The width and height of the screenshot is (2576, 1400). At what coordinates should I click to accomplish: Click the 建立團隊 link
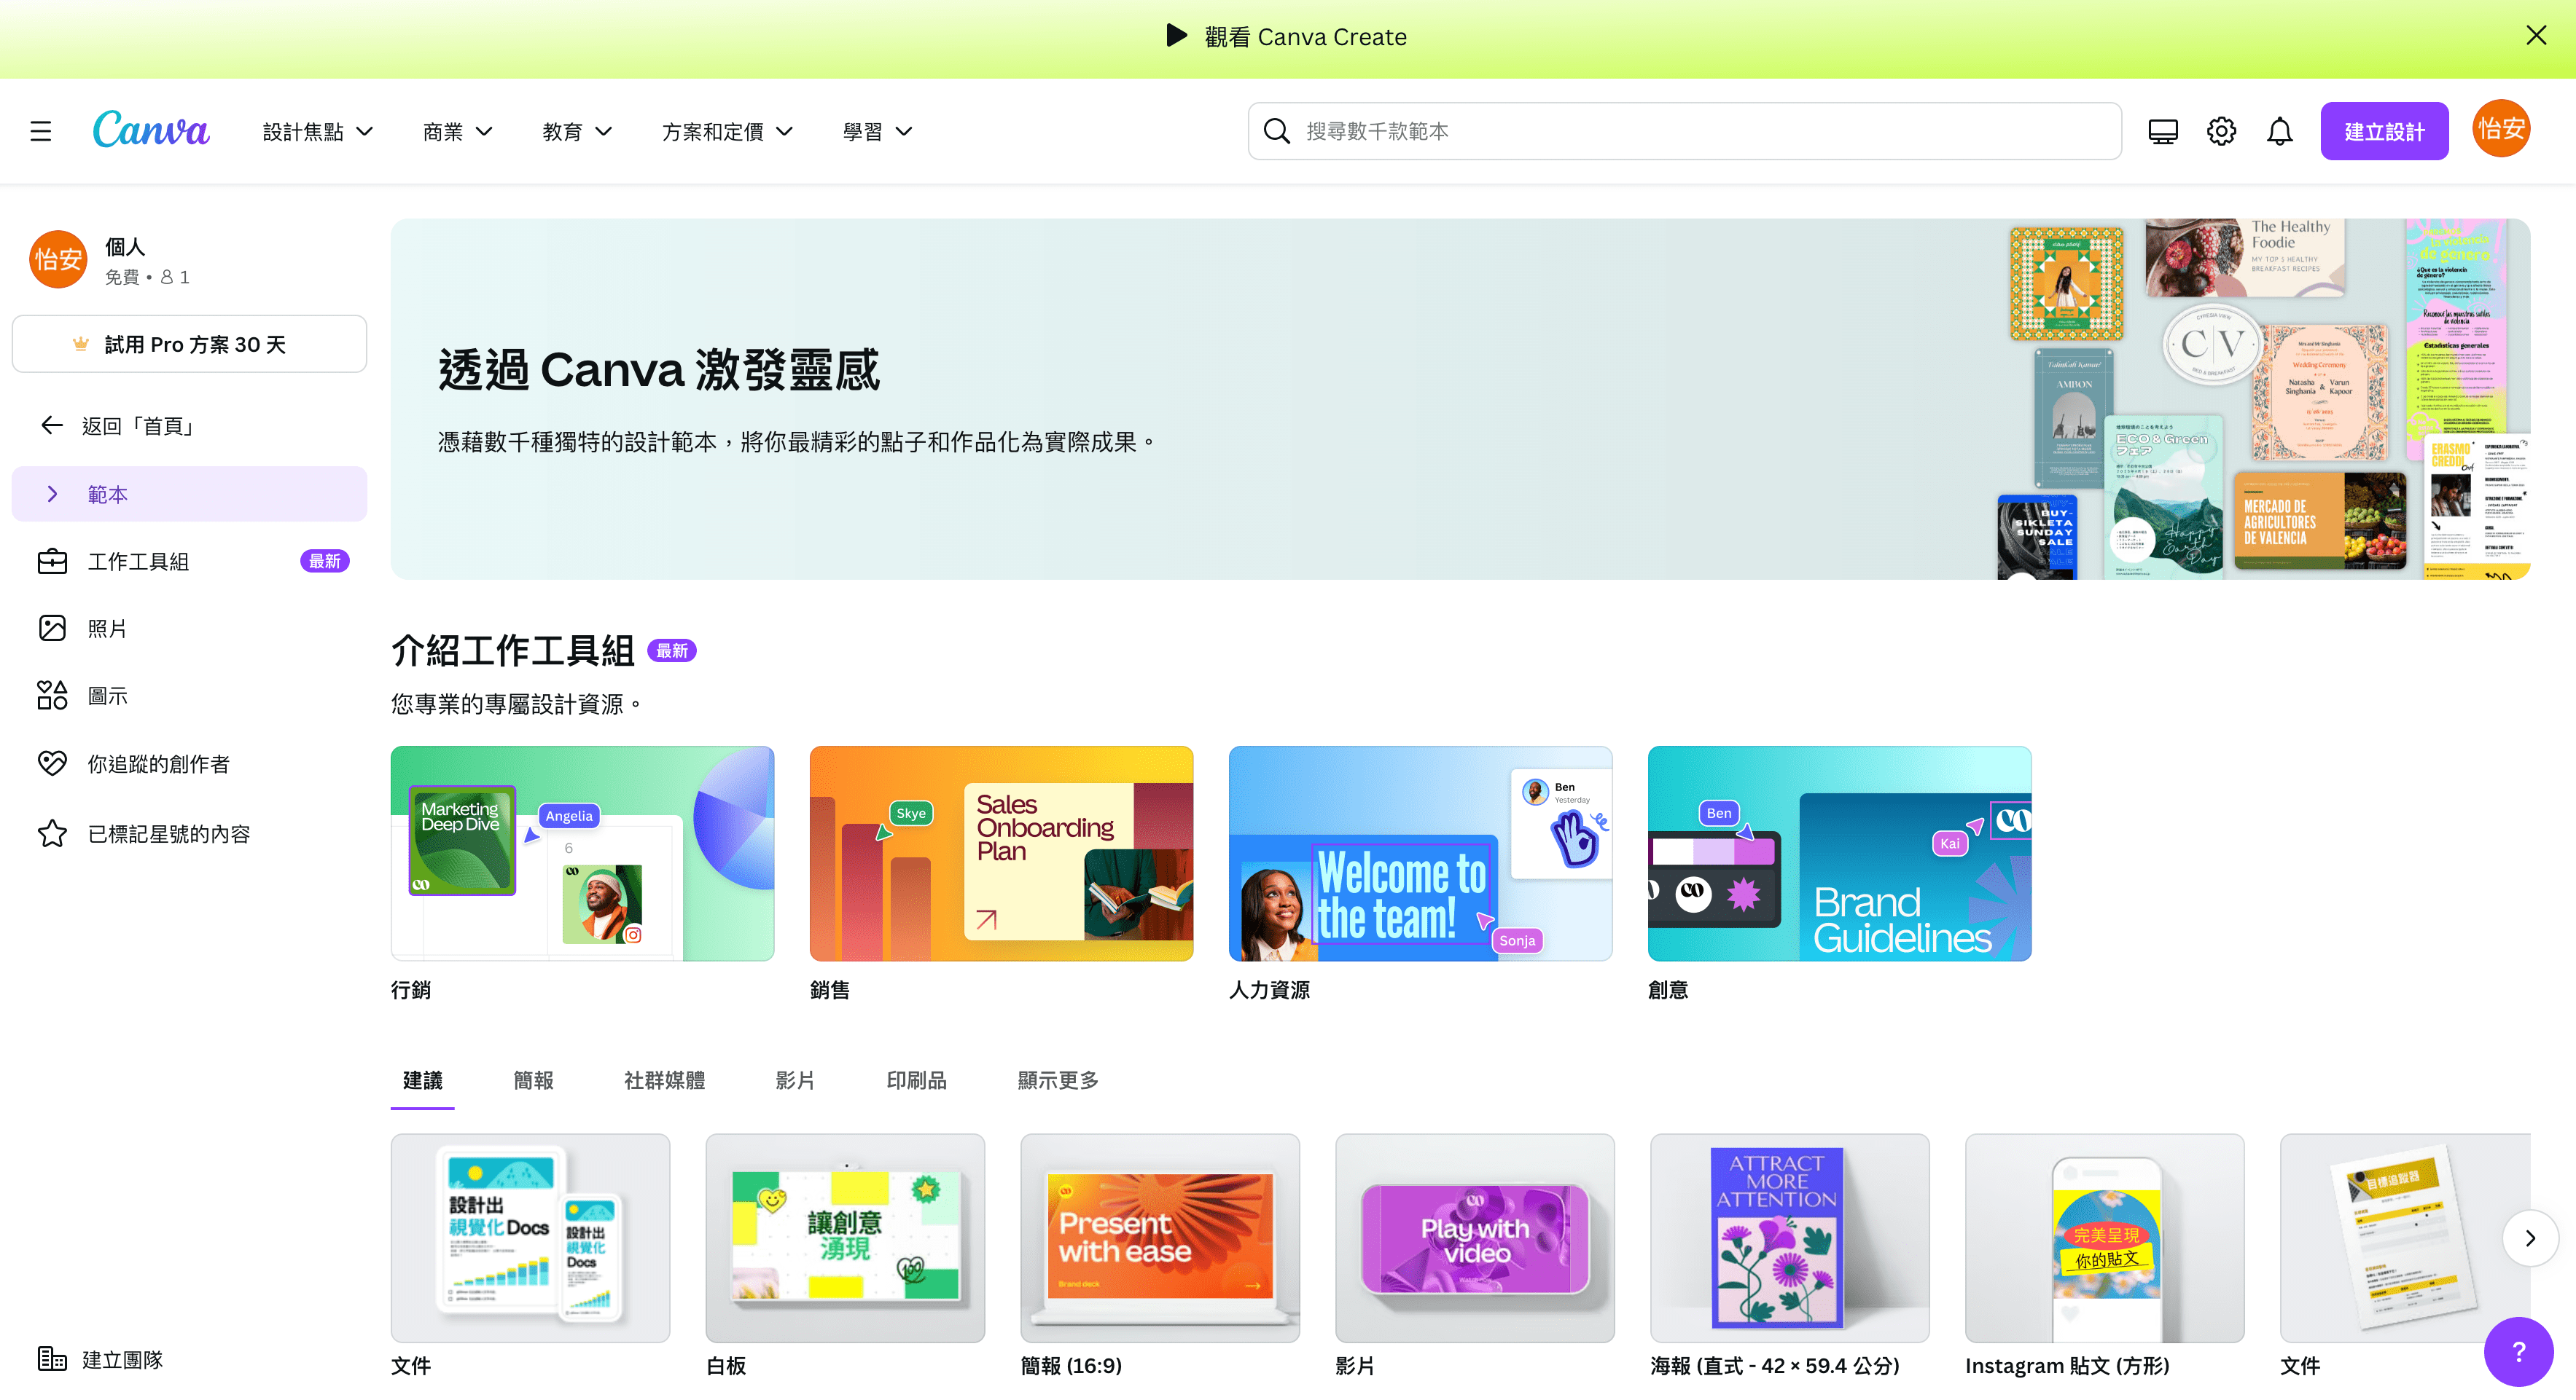click(122, 1359)
